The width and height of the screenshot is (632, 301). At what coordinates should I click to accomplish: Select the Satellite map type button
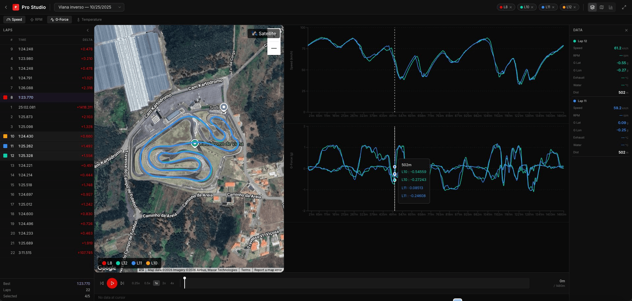click(264, 34)
